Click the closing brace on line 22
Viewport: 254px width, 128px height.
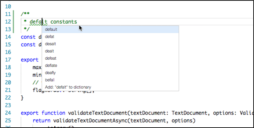click(22, 98)
